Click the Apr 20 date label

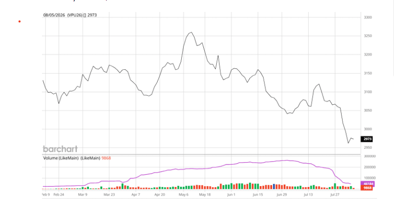[x=160, y=195]
